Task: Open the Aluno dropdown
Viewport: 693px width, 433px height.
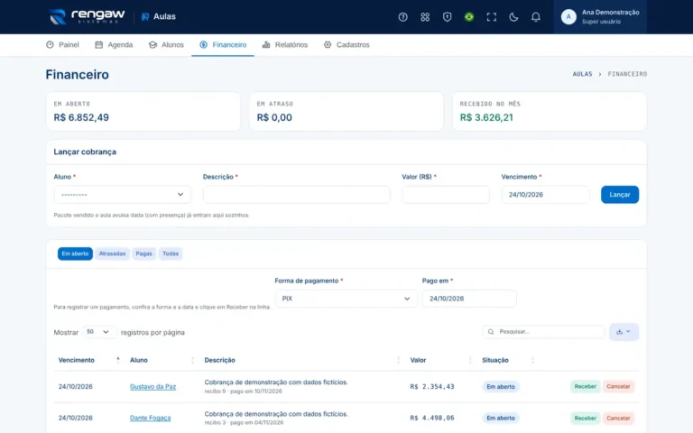Action: [x=123, y=195]
